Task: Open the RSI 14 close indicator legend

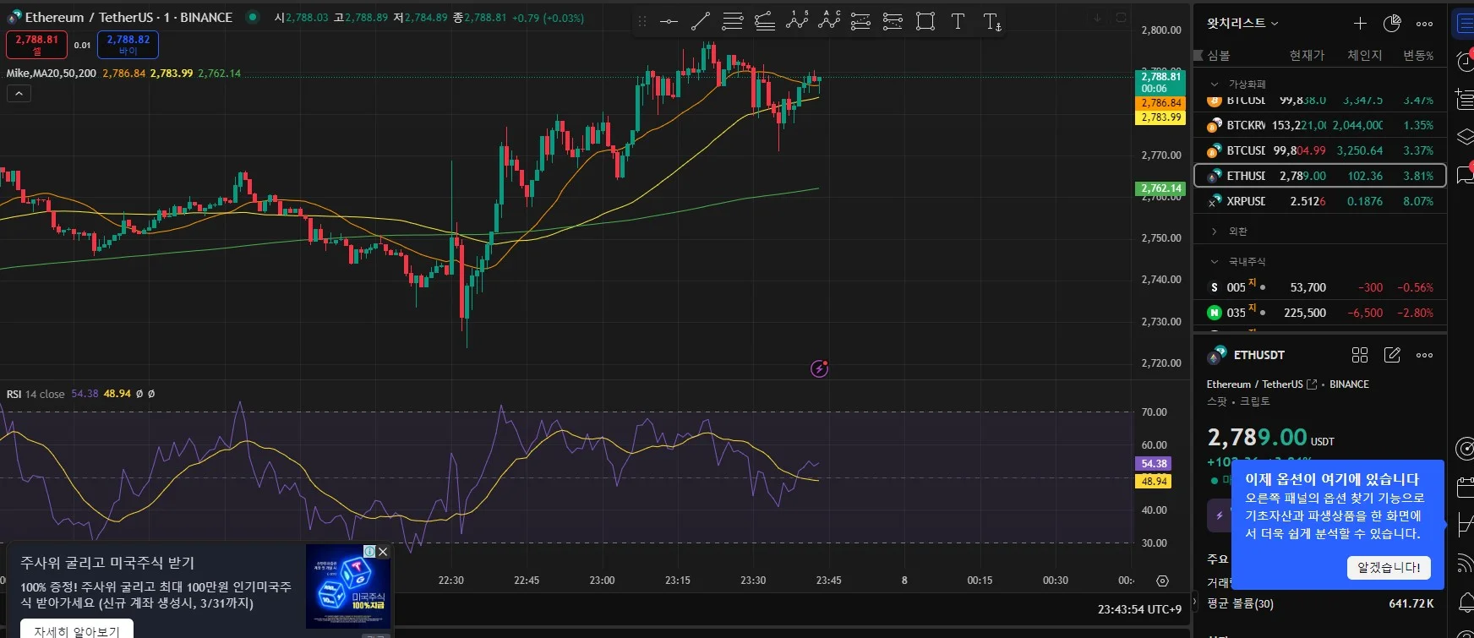Action: click(x=35, y=394)
